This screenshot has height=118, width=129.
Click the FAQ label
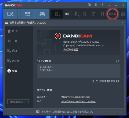tap(39, 101)
